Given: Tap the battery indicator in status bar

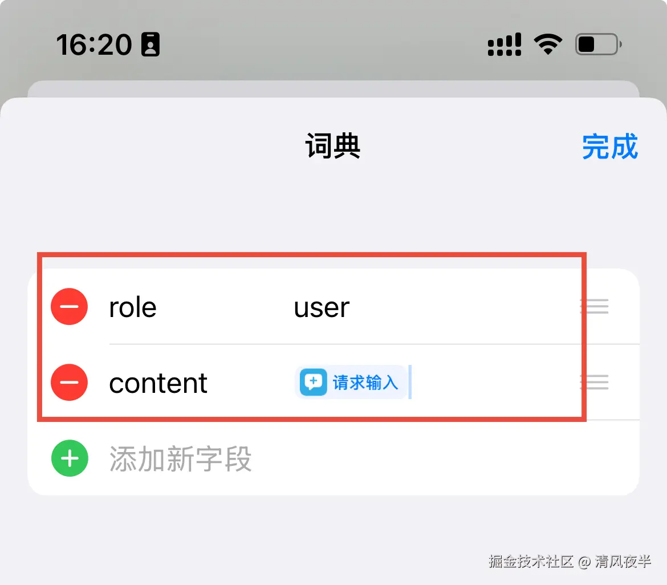Looking at the screenshot, I should (x=599, y=44).
